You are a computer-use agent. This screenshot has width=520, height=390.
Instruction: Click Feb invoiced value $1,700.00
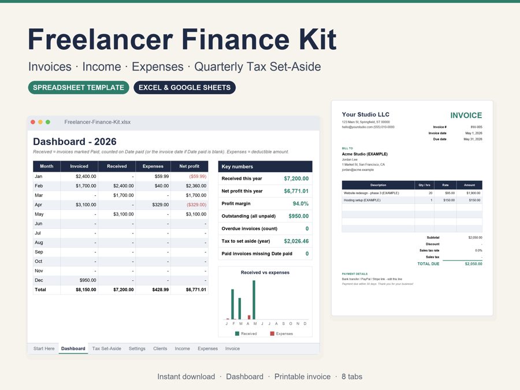click(x=86, y=185)
